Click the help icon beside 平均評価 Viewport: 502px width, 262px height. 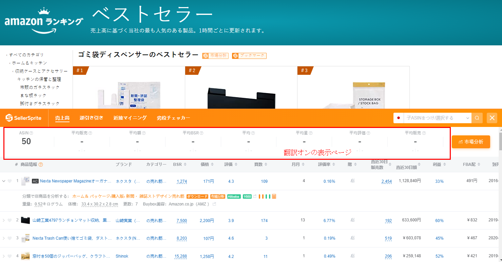(368, 133)
